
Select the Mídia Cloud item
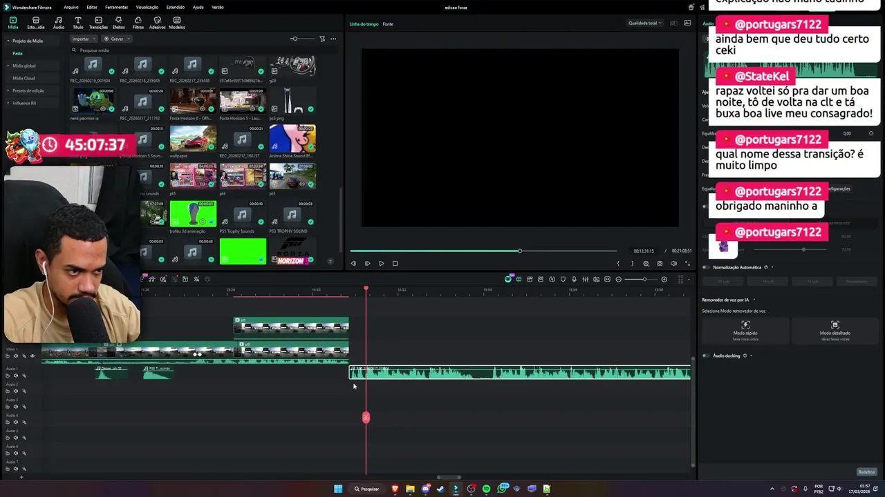pyautogui.click(x=24, y=78)
